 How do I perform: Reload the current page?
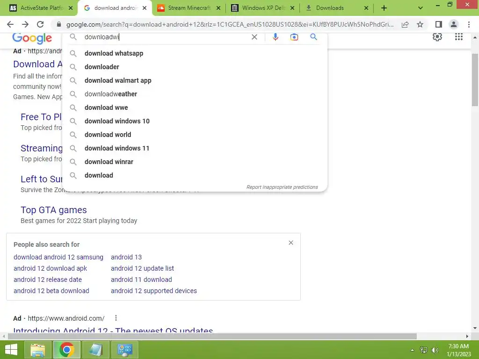coord(40,24)
